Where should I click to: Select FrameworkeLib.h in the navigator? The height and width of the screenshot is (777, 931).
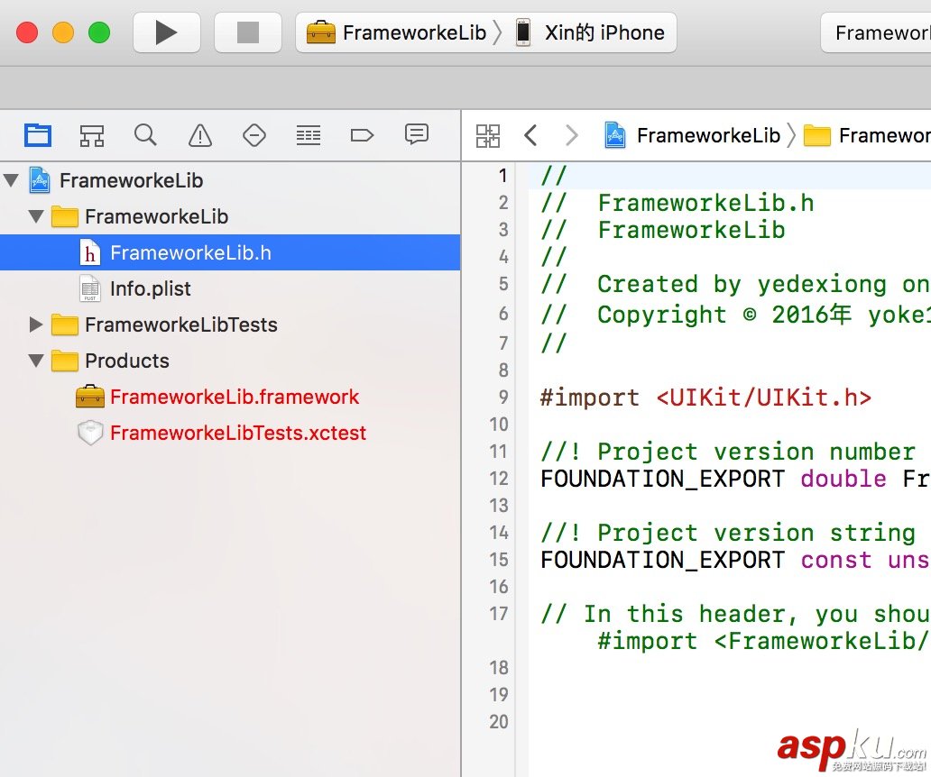(230, 252)
